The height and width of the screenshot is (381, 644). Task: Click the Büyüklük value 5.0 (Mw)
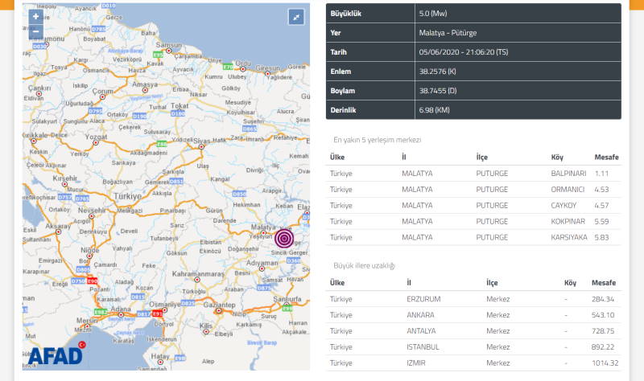coord(433,14)
